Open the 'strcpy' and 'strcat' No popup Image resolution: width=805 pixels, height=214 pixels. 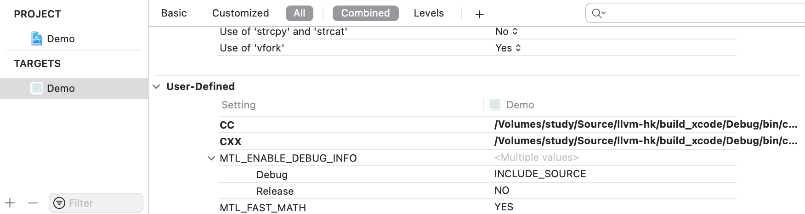506,31
